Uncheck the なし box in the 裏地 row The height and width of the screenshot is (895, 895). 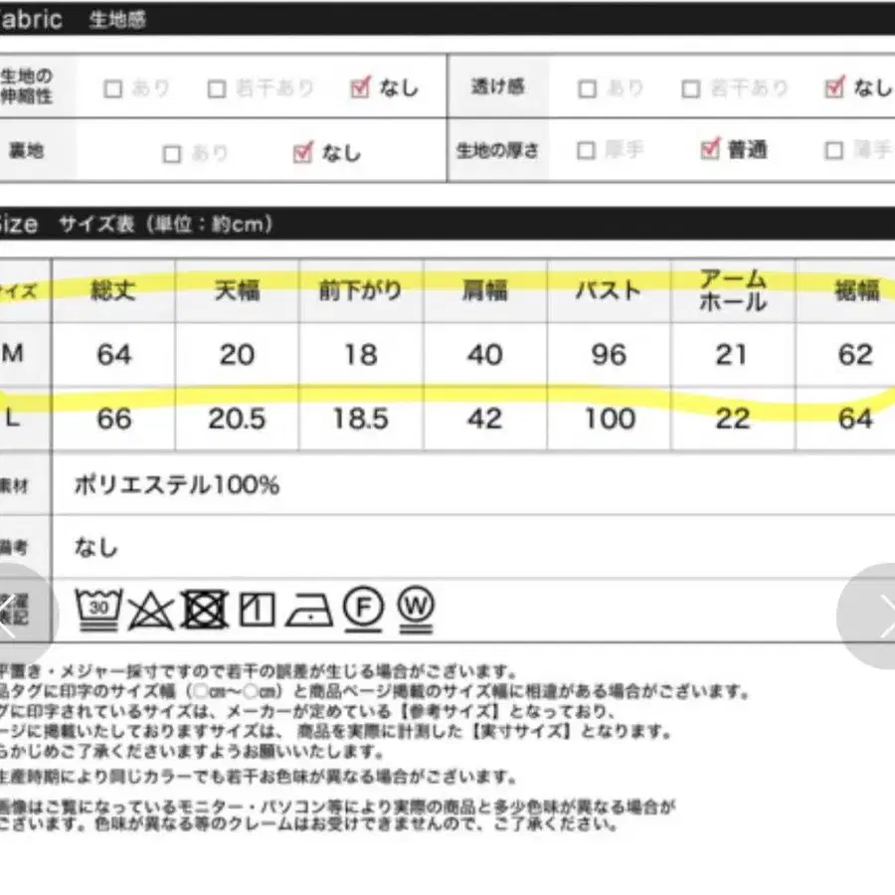303,153
